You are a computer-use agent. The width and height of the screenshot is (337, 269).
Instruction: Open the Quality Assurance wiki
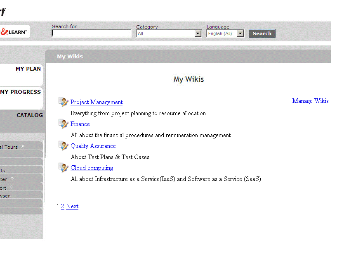(x=93, y=146)
